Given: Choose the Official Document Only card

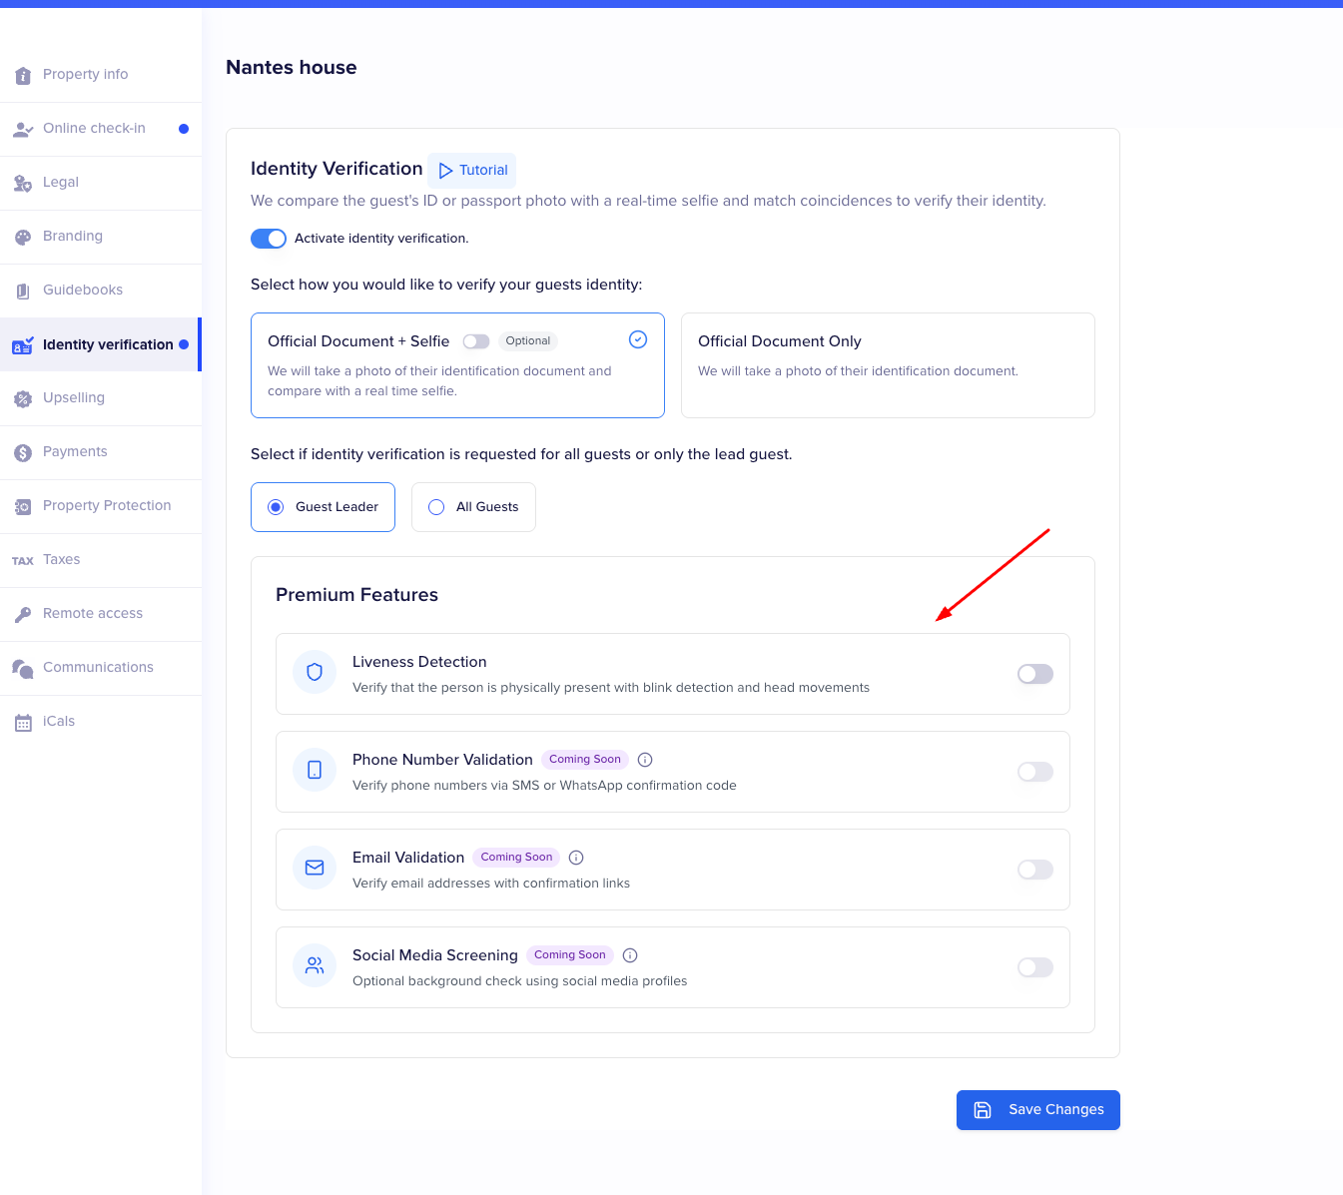Looking at the screenshot, I should click(887, 365).
